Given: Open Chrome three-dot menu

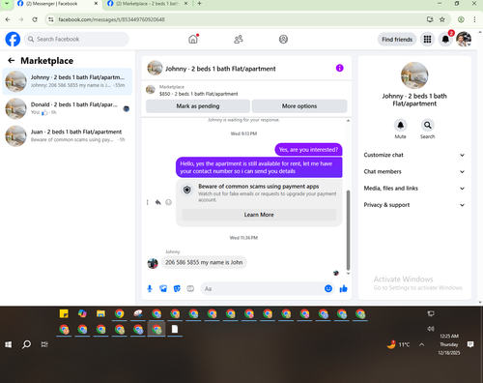Looking at the screenshot, I should [x=474, y=19].
